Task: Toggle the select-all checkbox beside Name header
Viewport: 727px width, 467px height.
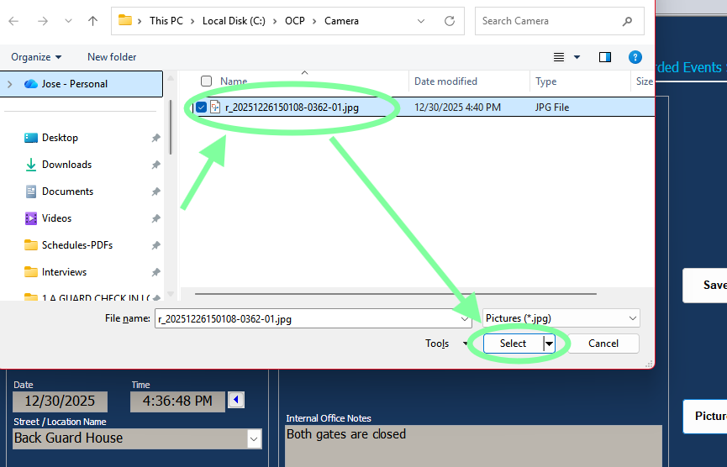Action: point(206,81)
